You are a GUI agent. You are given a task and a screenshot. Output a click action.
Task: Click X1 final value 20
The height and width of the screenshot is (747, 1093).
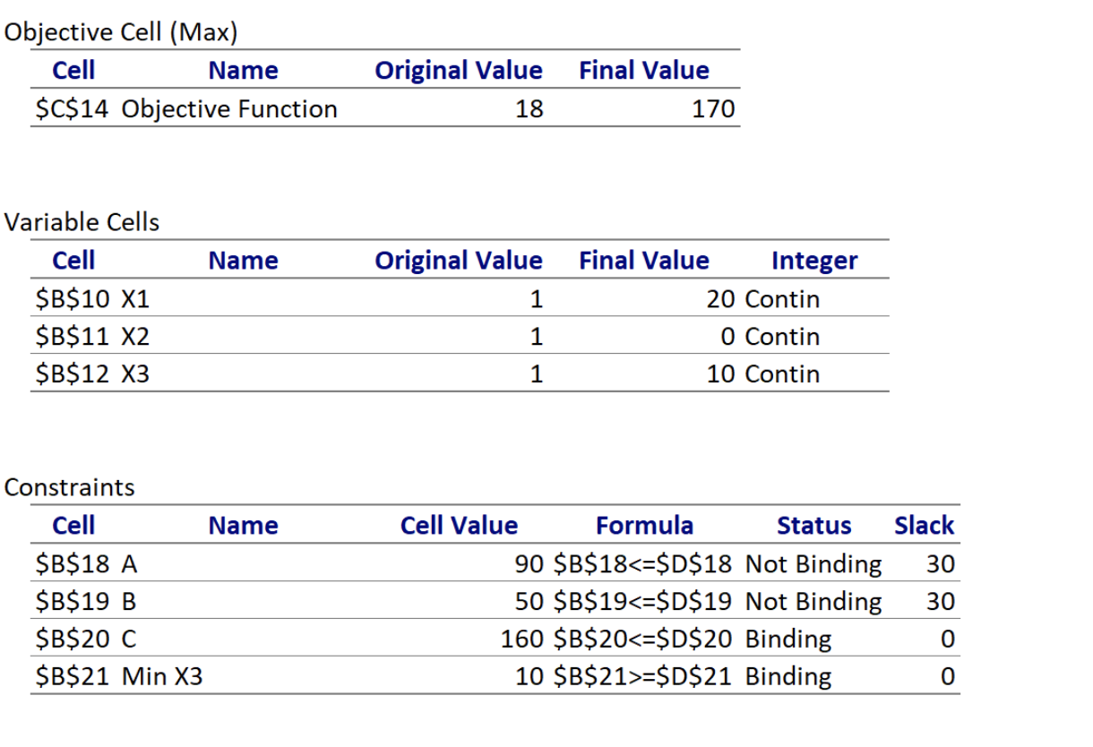click(721, 299)
